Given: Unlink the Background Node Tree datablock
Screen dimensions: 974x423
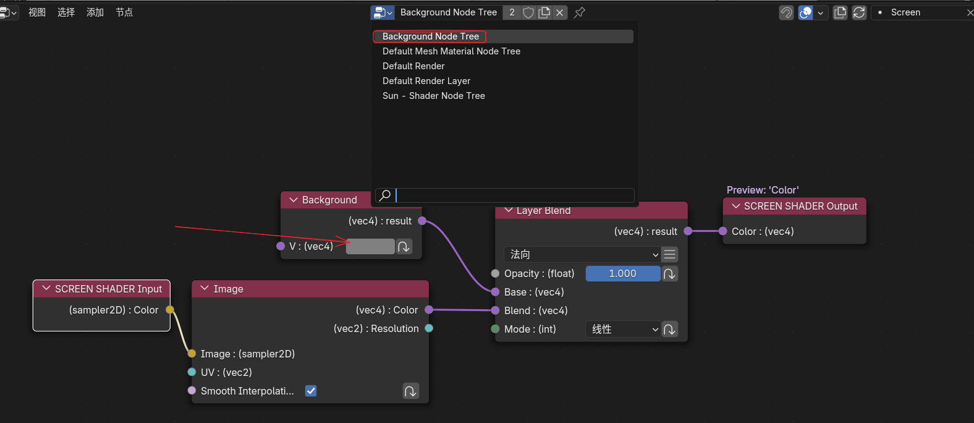Looking at the screenshot, I should tap(559, 12).
